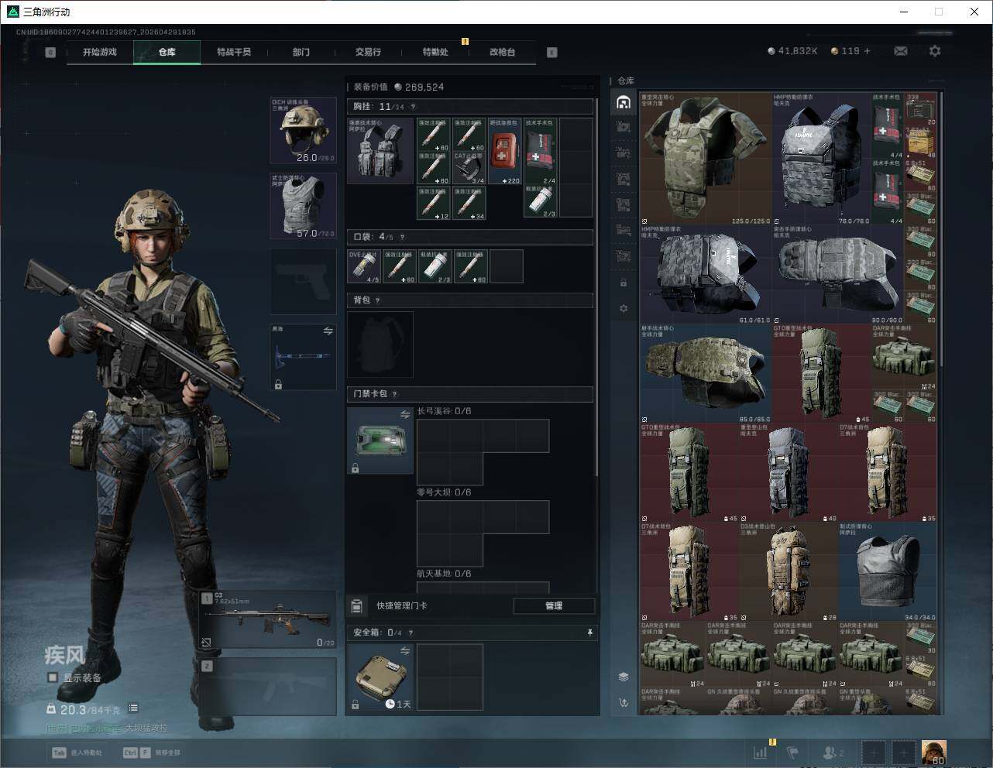Open game settings gear in top bar
Image resolution: width=993 pixels, height=768 pixels.
pyautogui.click(x=935, y=51)
